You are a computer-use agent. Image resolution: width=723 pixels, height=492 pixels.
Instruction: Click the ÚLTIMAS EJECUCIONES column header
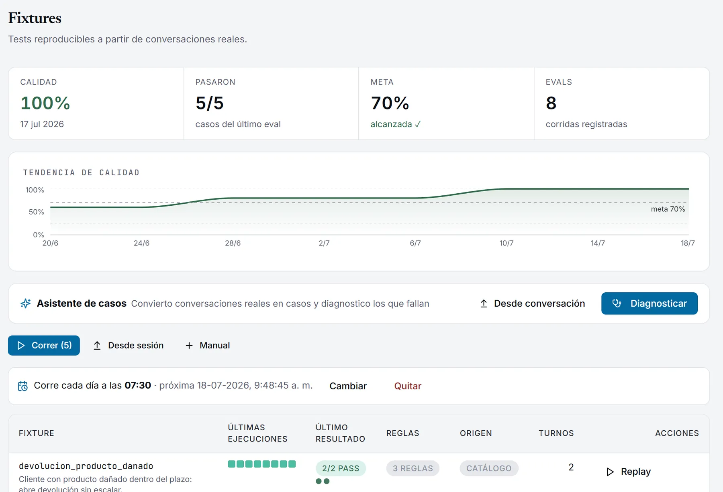257,433
